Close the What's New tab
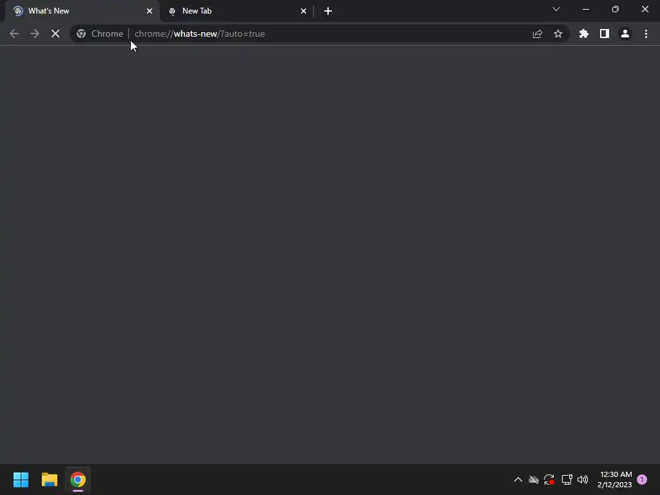660x495 pixels. 150,11
